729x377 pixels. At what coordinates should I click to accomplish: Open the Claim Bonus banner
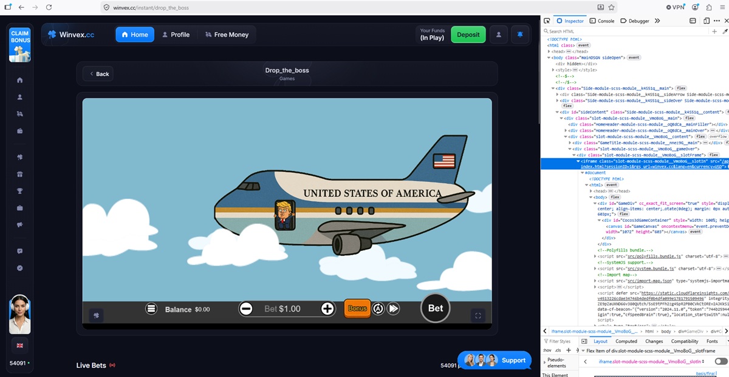tap(20, 44)
